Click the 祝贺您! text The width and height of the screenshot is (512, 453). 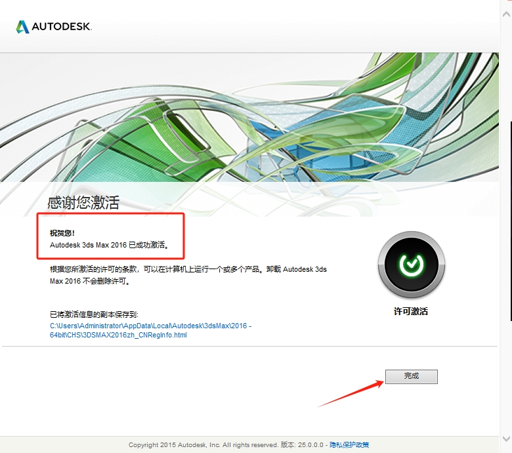tap(62, 233)
